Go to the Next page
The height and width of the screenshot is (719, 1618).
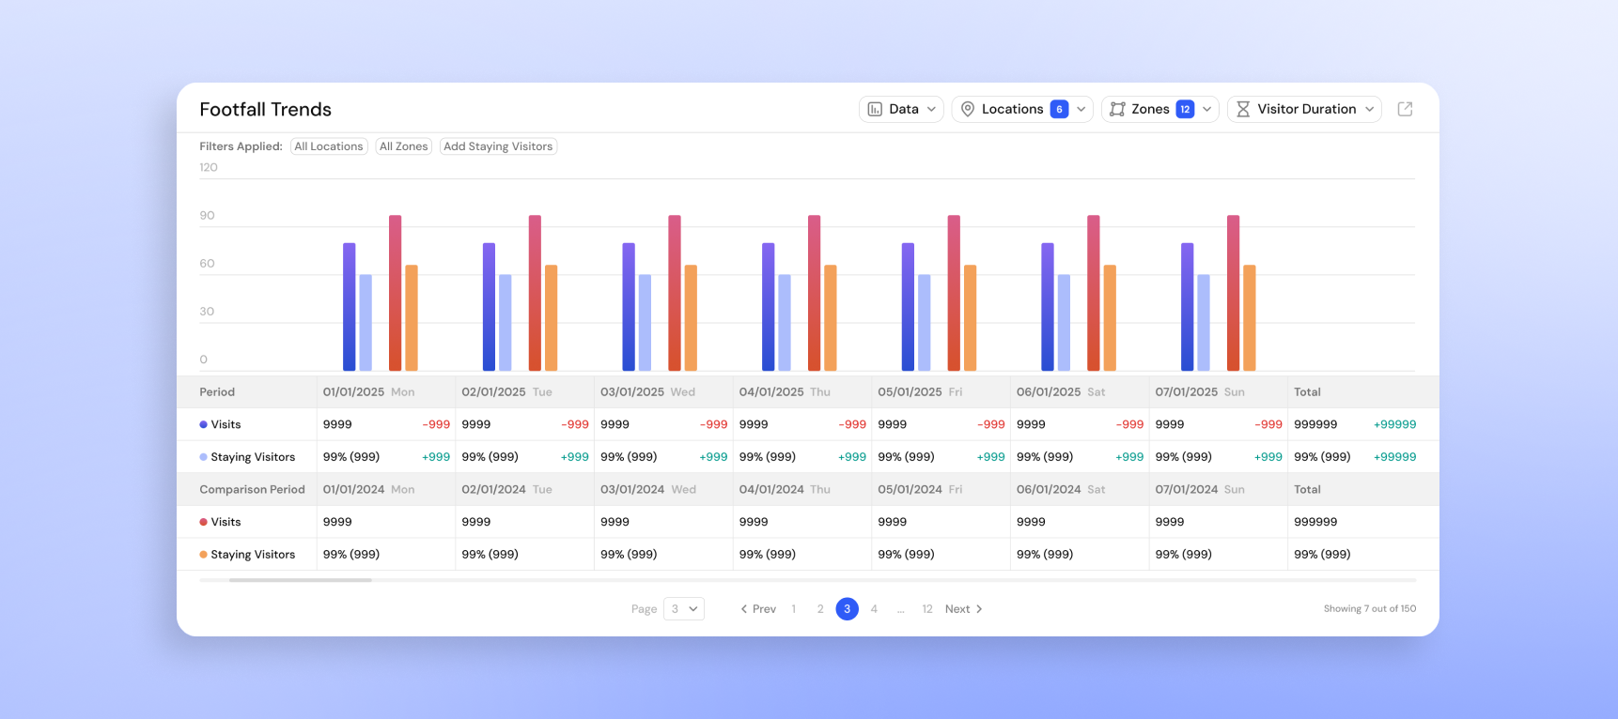click(964, 609)
